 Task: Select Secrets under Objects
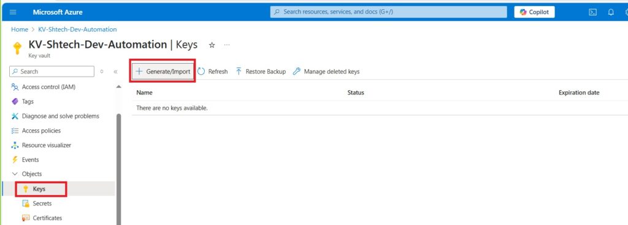(42, 204)
